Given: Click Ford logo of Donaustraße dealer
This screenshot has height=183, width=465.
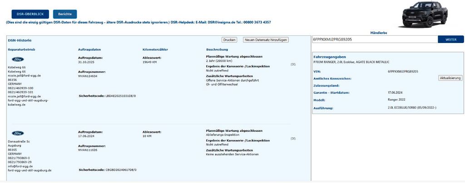Looking at the screenshot, I should (x=18, y=133).
